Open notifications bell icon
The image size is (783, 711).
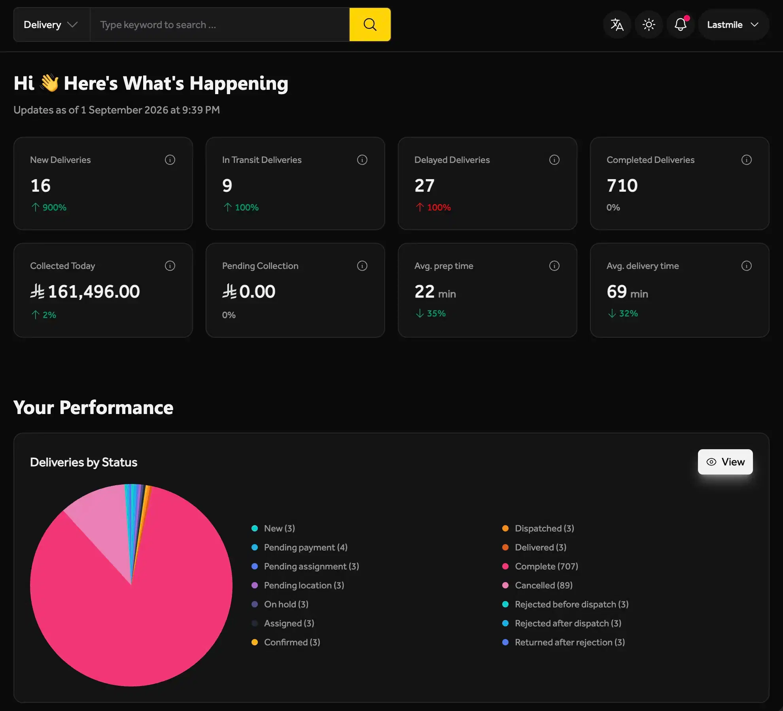click(x=680, y=25)
